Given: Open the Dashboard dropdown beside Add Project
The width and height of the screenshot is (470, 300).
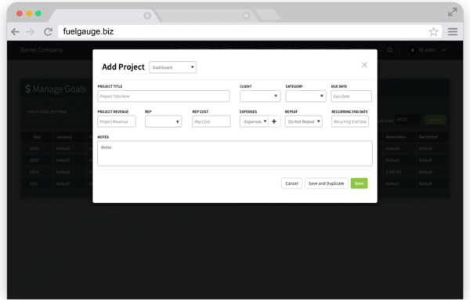Looking at the screenshot, I should [x=172, y=67].
